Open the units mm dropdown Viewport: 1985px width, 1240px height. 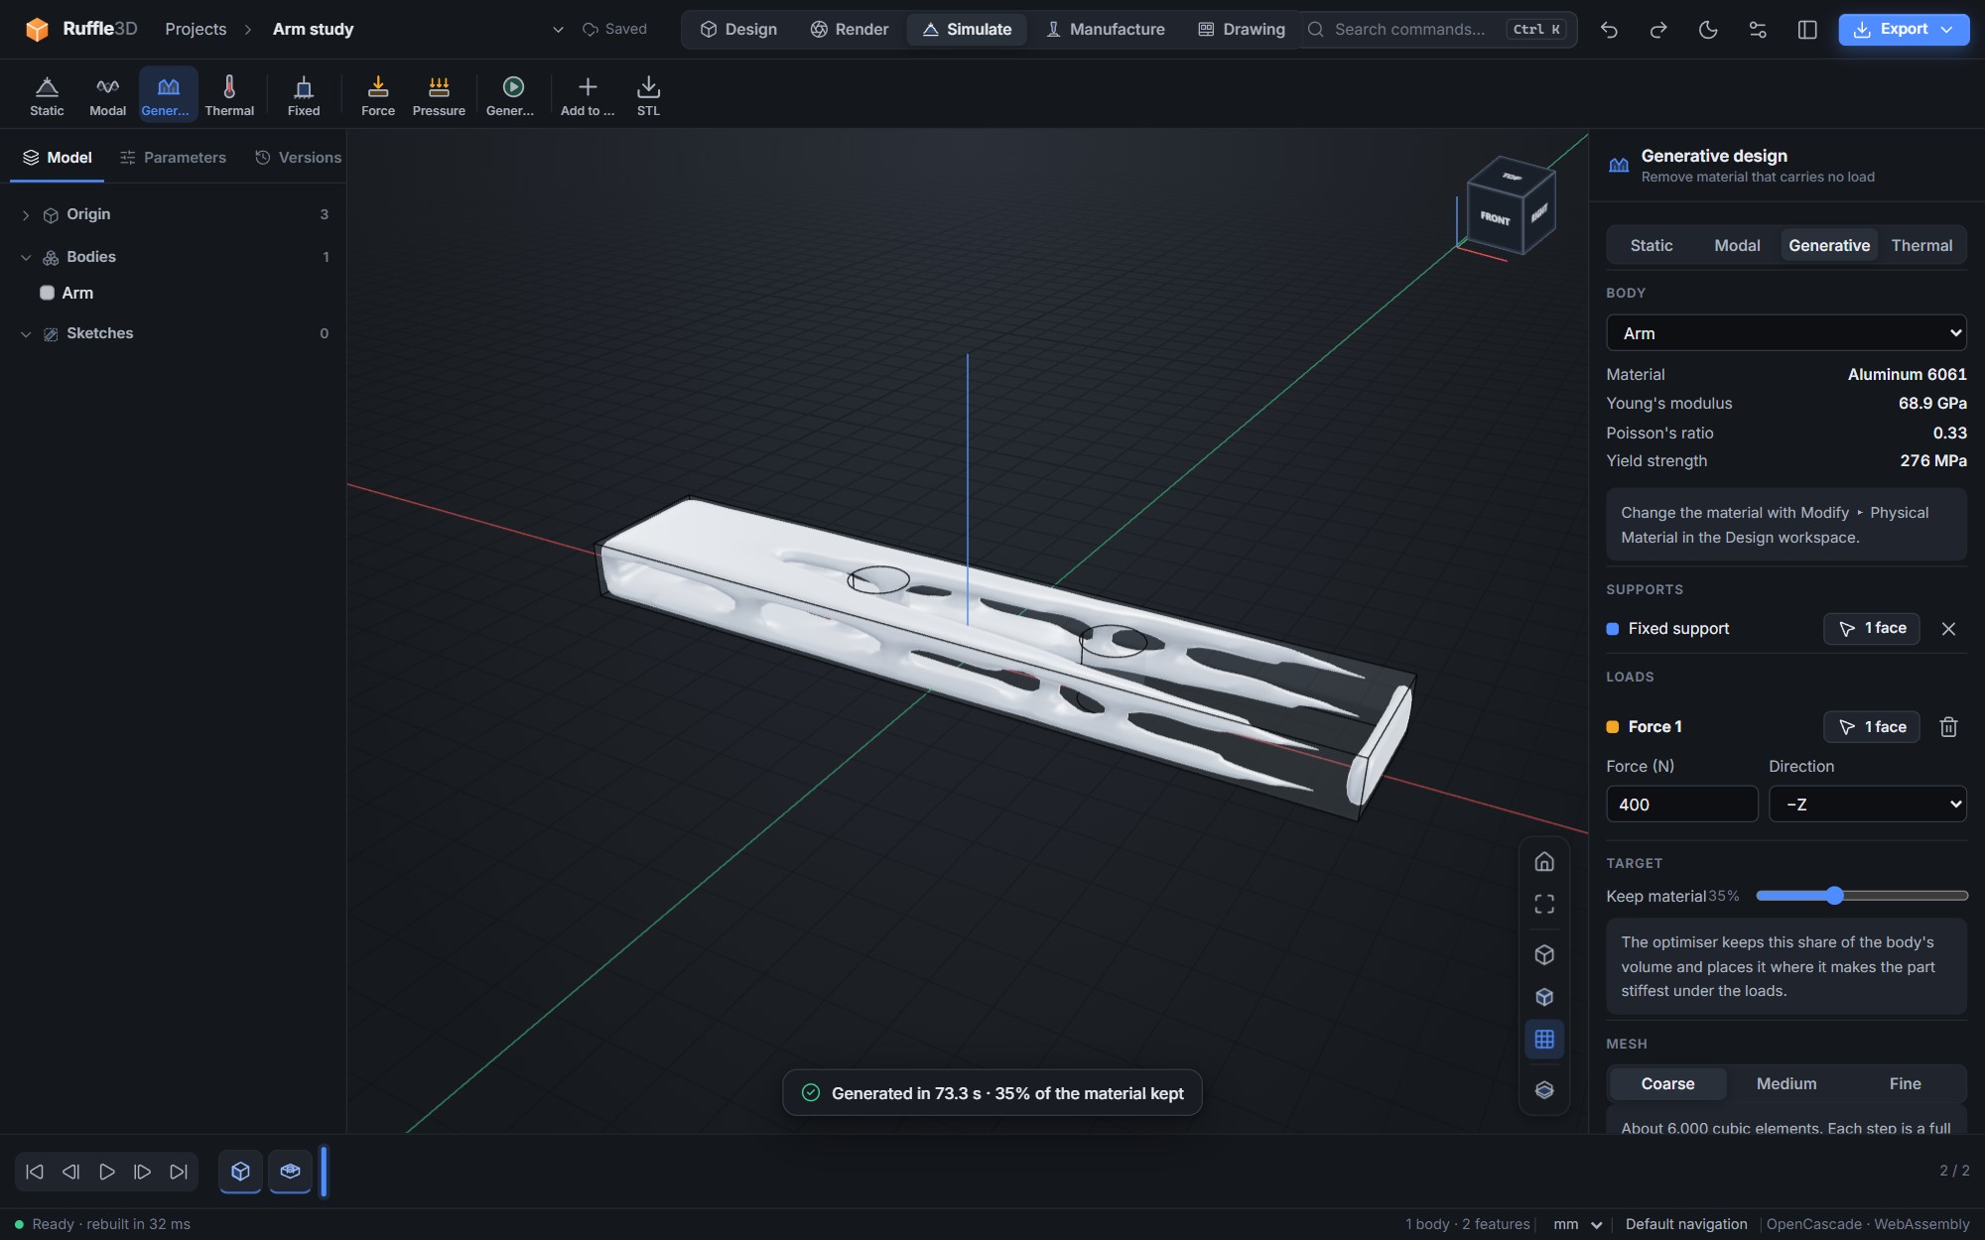pyautogui.click(x=1577, y=1224)
